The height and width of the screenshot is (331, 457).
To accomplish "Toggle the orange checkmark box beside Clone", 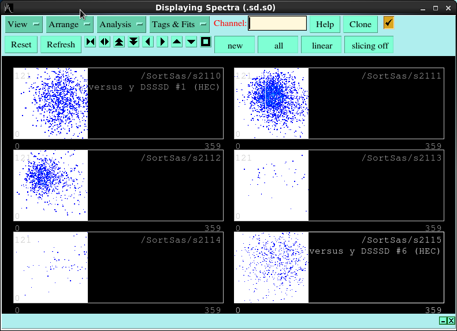I will point(389,23).
